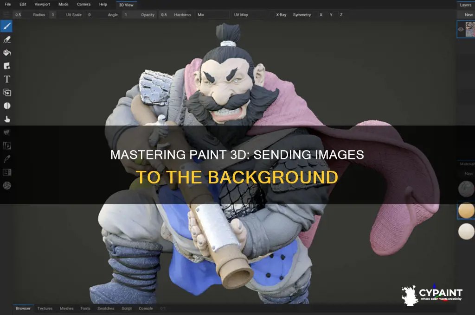Select the Eraser tool

[6, 39]
